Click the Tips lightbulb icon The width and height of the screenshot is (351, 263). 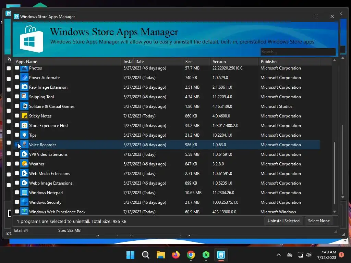(24, 135)
